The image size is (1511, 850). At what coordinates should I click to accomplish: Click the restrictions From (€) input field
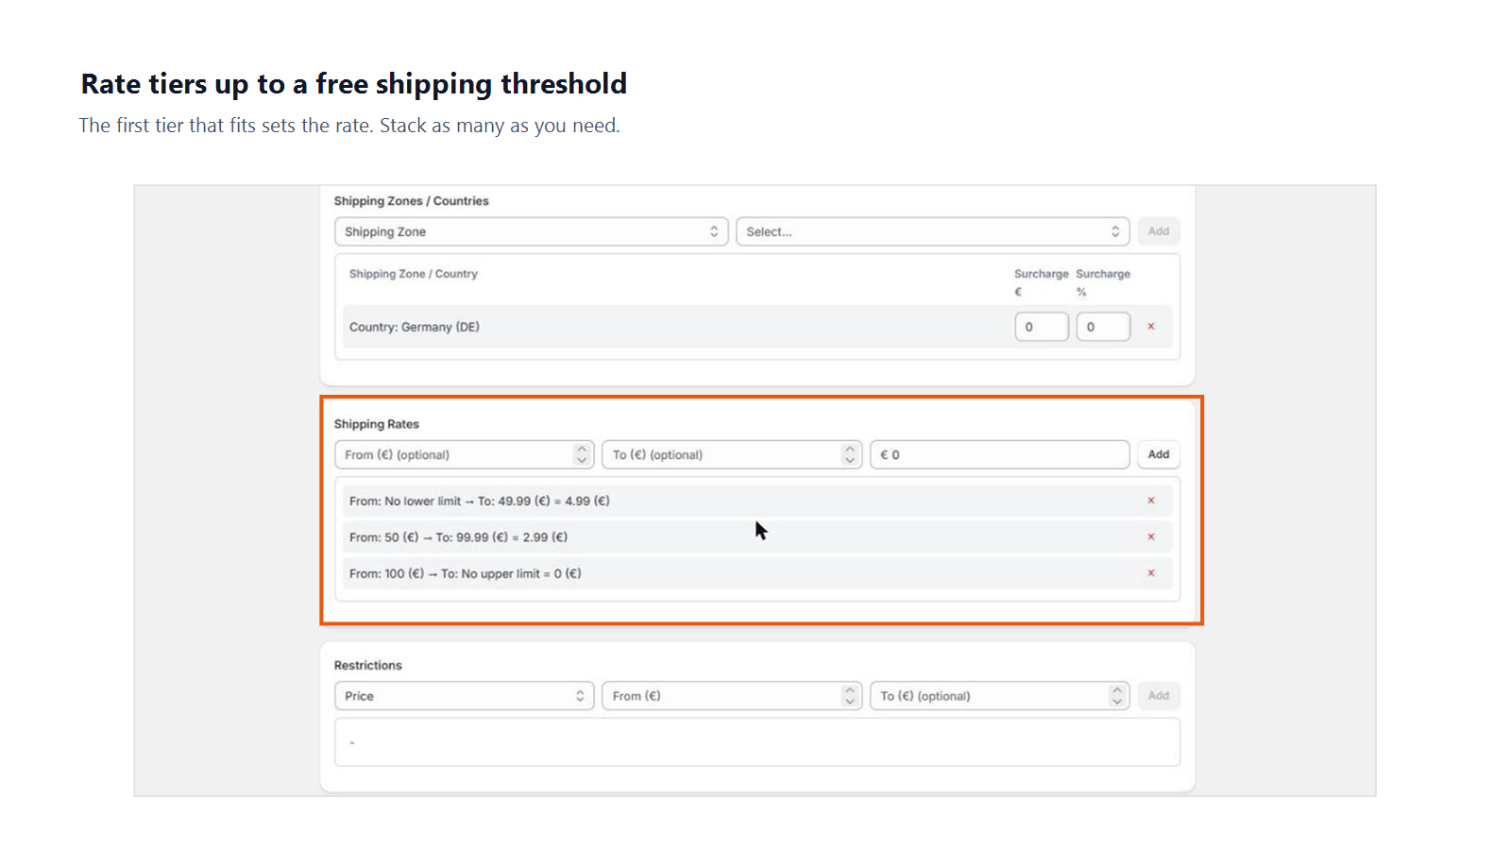732,696
